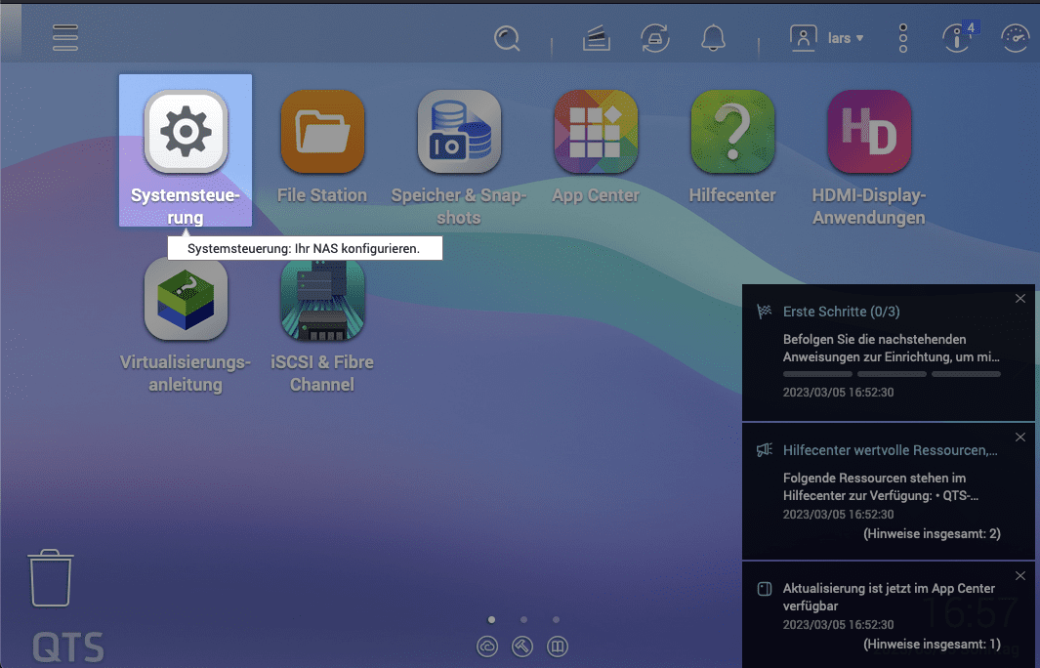Open the three-dot more options menu
Screen dimensions: 1040x668
[902, 38]
